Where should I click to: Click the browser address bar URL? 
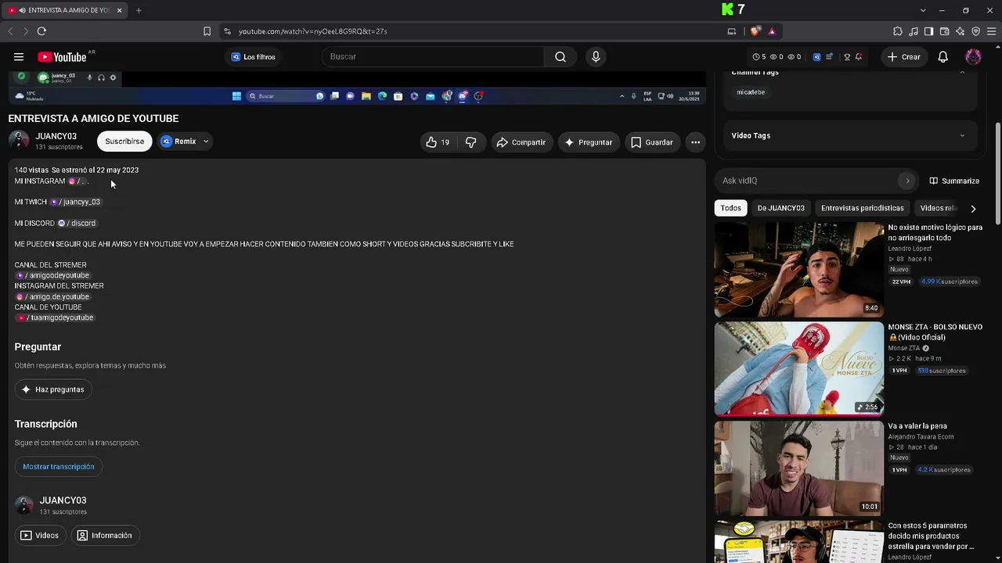[x=313, y=31]
